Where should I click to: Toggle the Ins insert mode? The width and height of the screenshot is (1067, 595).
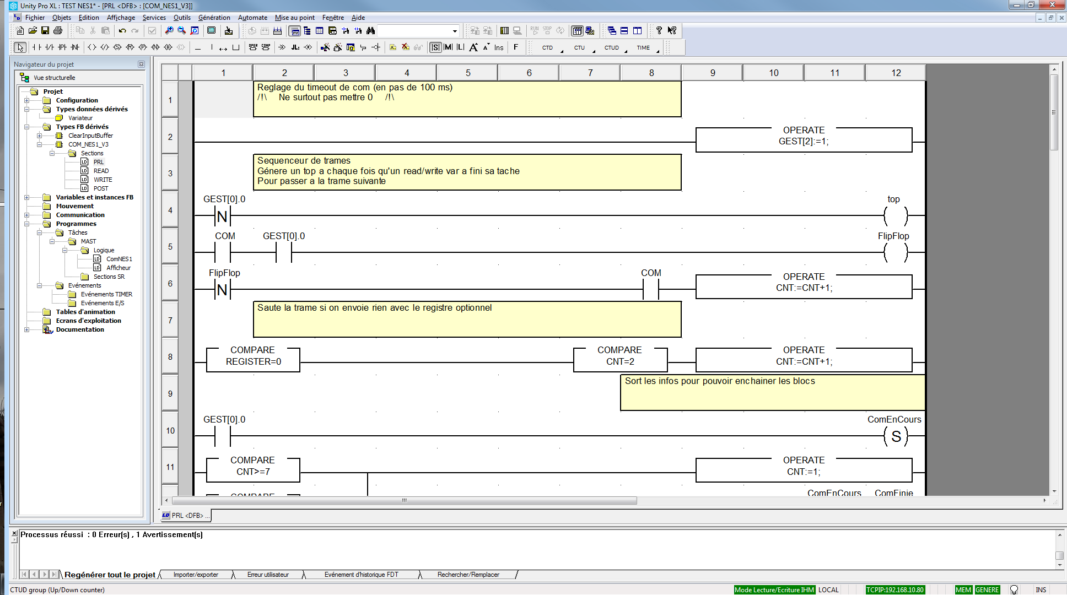coord(499,47)
